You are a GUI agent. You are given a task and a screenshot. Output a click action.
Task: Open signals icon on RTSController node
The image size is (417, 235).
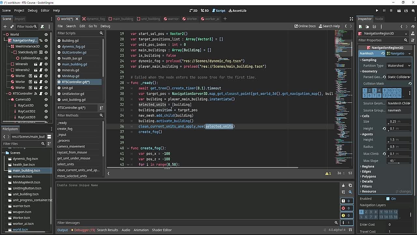36,94
